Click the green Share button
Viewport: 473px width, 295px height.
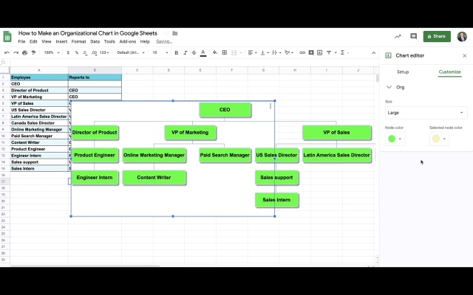click(437, 36)
